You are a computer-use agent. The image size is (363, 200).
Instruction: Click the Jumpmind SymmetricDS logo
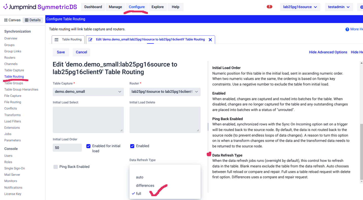[40, 7]
